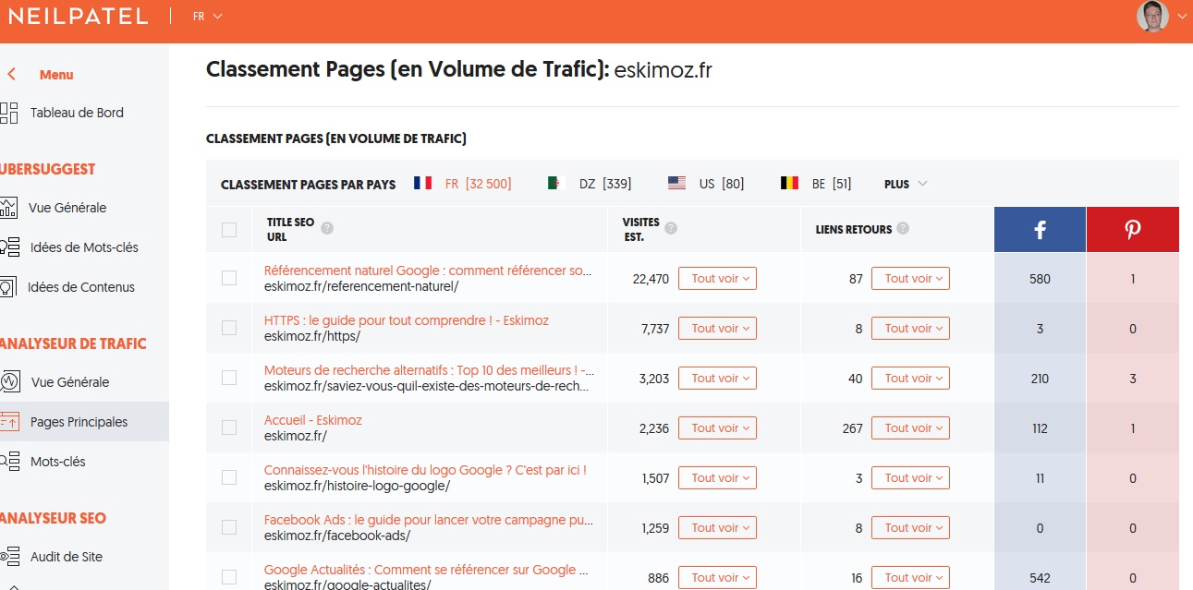This screenshot has height=590, width=1193.
Task: Click backlinks count 267 for Accueil
Action: click(853, 428)
